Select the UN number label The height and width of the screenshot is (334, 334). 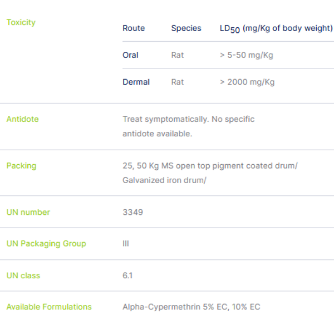pos(28,212)
